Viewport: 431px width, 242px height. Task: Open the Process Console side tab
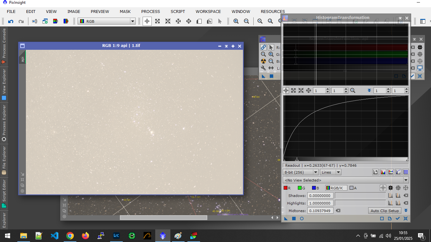[4, 46]
